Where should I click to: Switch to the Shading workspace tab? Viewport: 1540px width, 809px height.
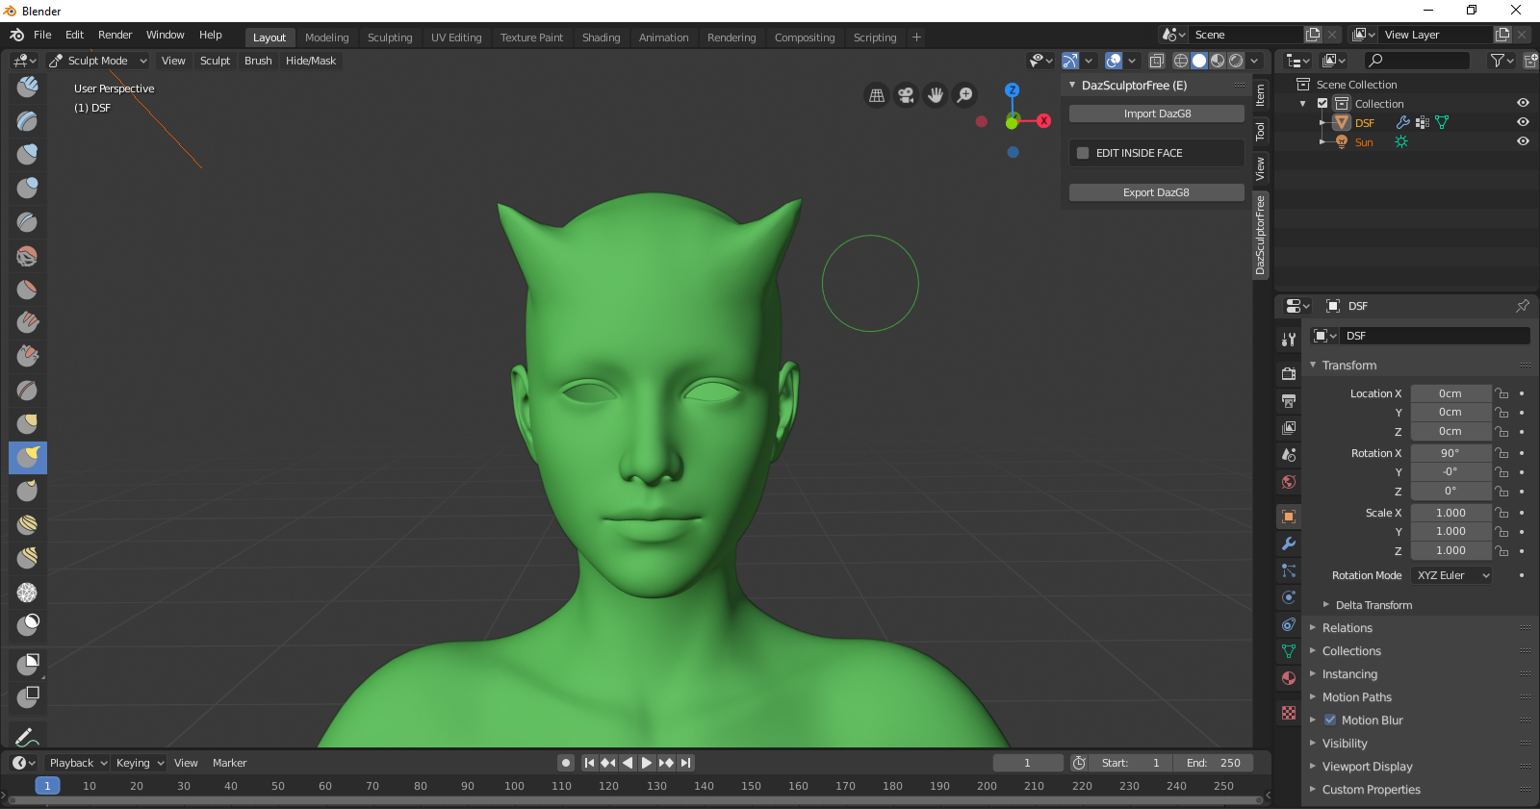click(601, 38)
